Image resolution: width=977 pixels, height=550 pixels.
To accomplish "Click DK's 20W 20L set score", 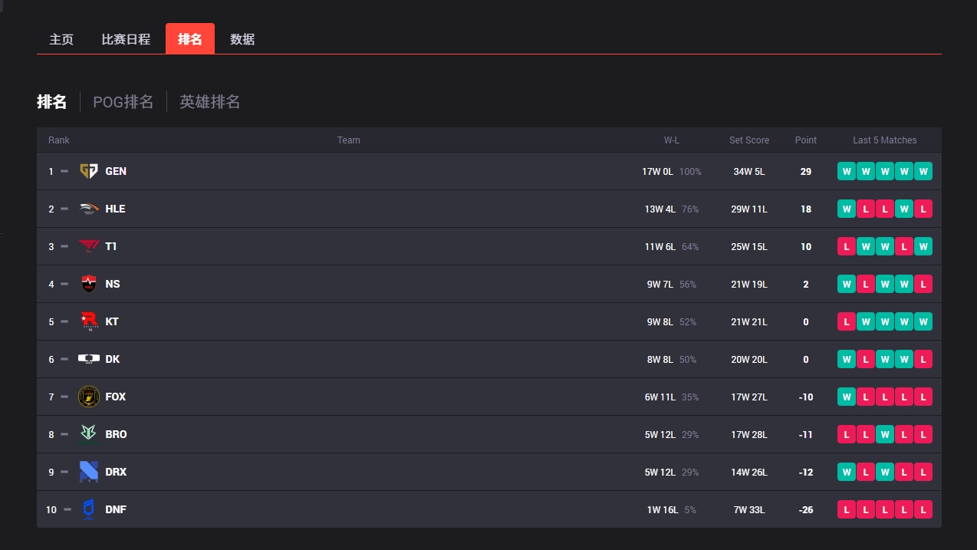I will [749, 360].
